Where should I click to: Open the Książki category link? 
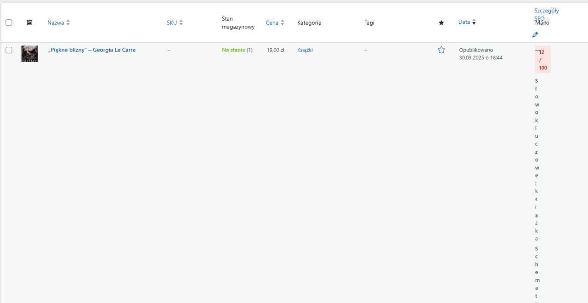click(x=305, y=50)
